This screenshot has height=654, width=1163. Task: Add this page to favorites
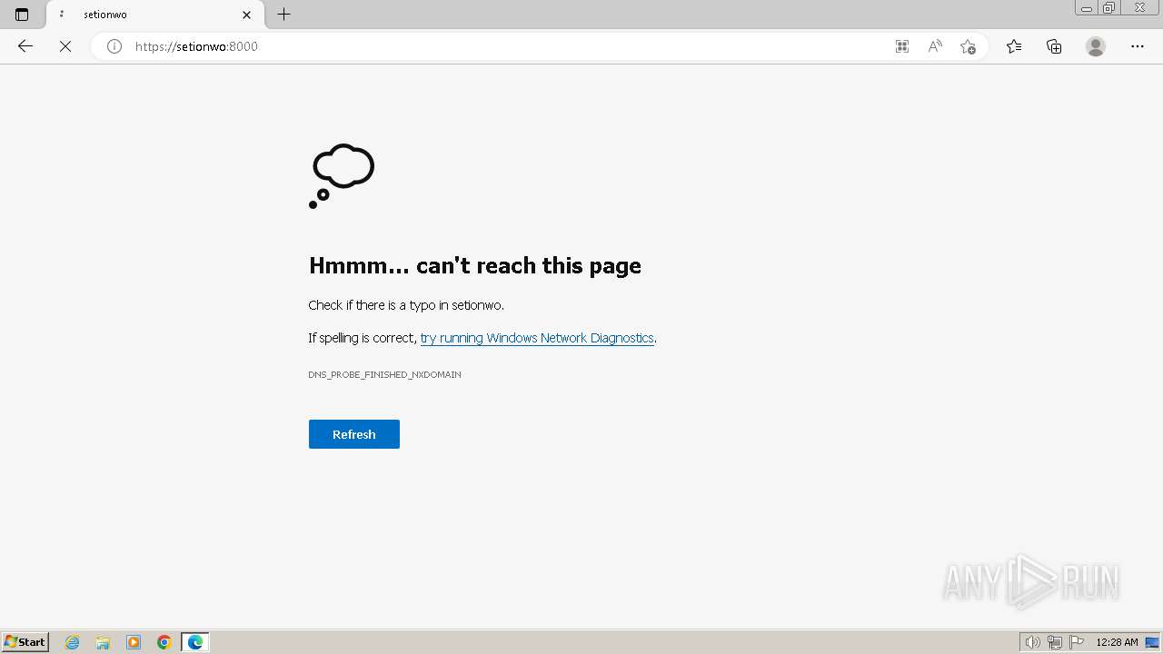(968, 46)
